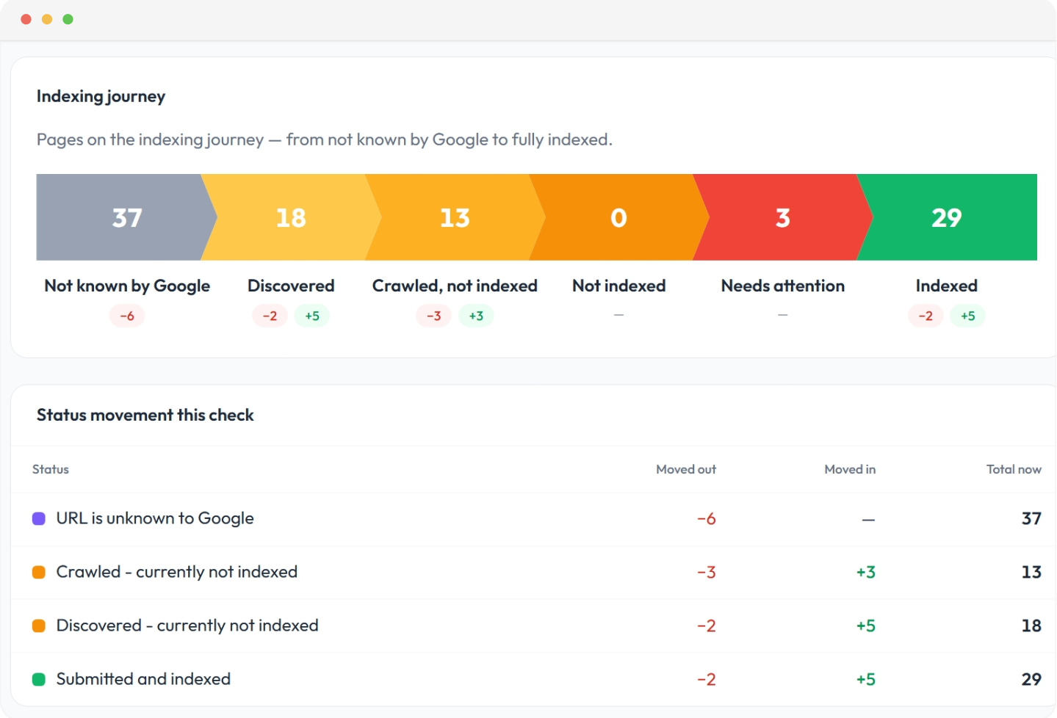The image size is (1057, 718).
Task: Select the Crawled, not indexed label
Action: [x=455, y=286]
